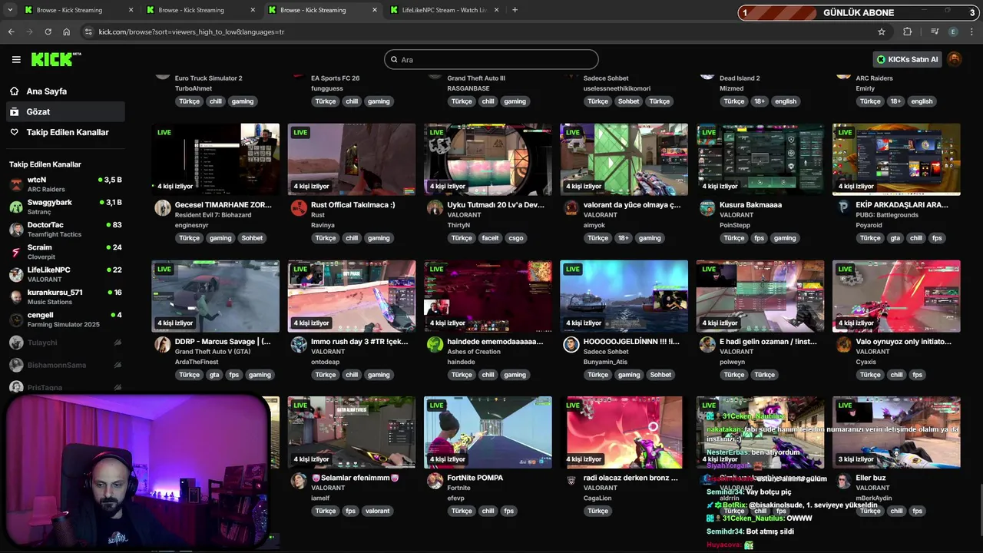This screenshot has height=553, width=983.
Task: Click gta tag under EKİP ARKADAŞLARI stream
Action: (895, 238)
